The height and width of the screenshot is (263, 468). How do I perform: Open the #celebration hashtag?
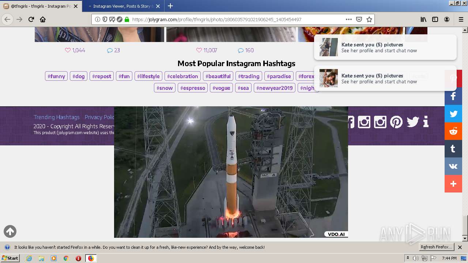[182, 76]
